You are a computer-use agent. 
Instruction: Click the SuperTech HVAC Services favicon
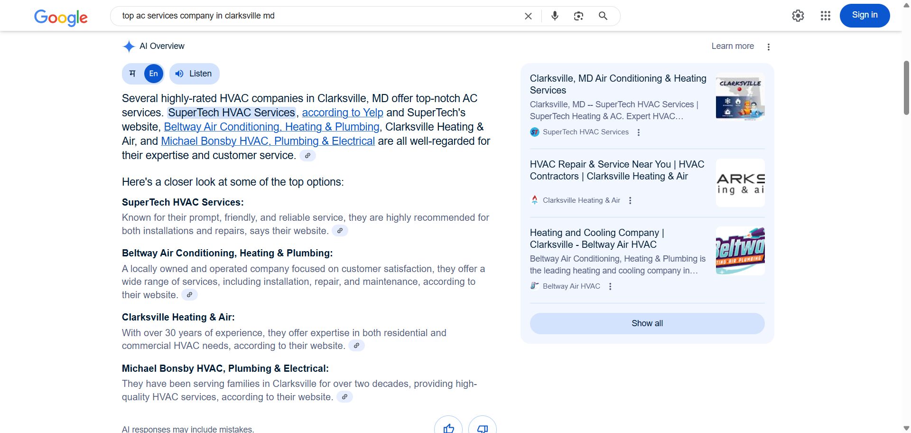535,132
